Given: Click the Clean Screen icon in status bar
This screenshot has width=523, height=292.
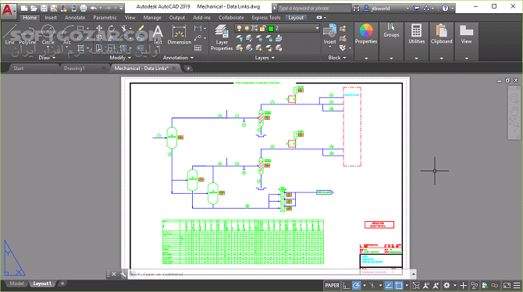Looking at the screenshot, I should click(507, 285).
